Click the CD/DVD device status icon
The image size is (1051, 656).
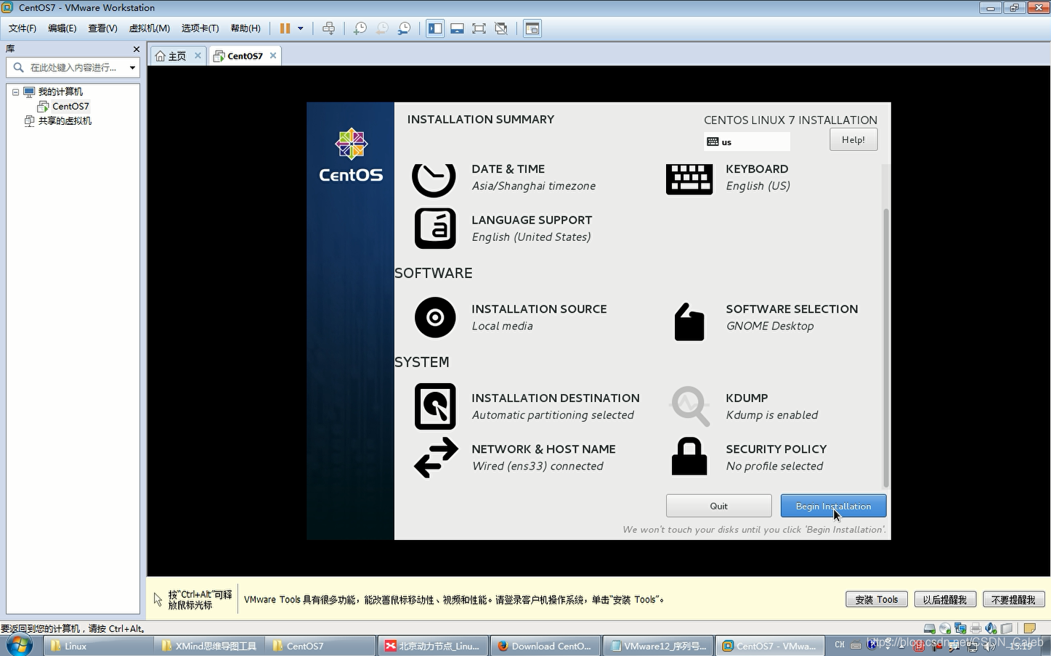pos(945,628)
